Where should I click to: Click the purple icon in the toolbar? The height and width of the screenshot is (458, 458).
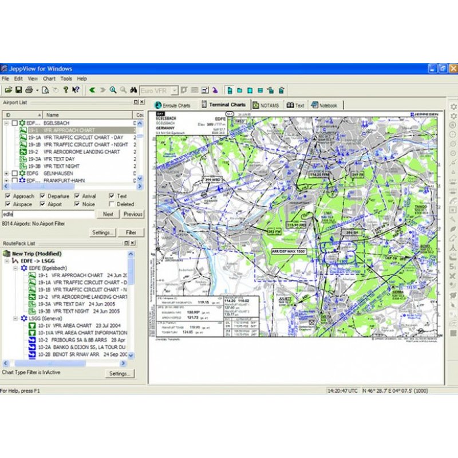coord(215,90)
